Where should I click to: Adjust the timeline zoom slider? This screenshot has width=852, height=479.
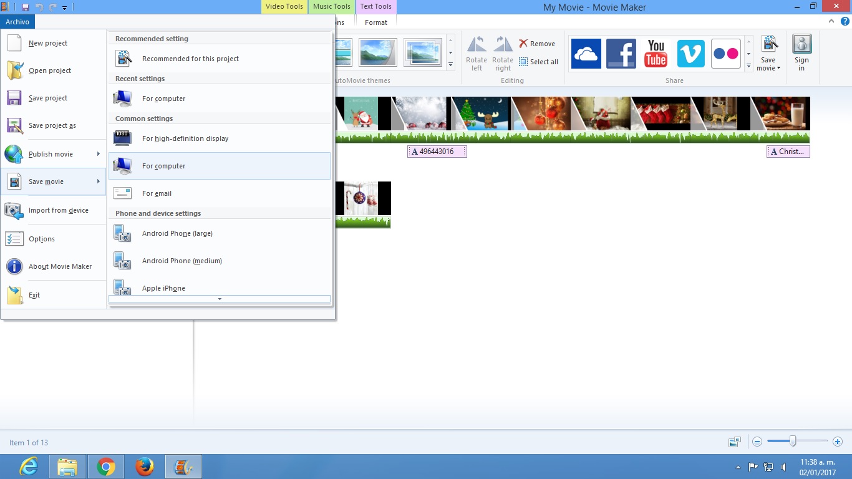[794, 441]
